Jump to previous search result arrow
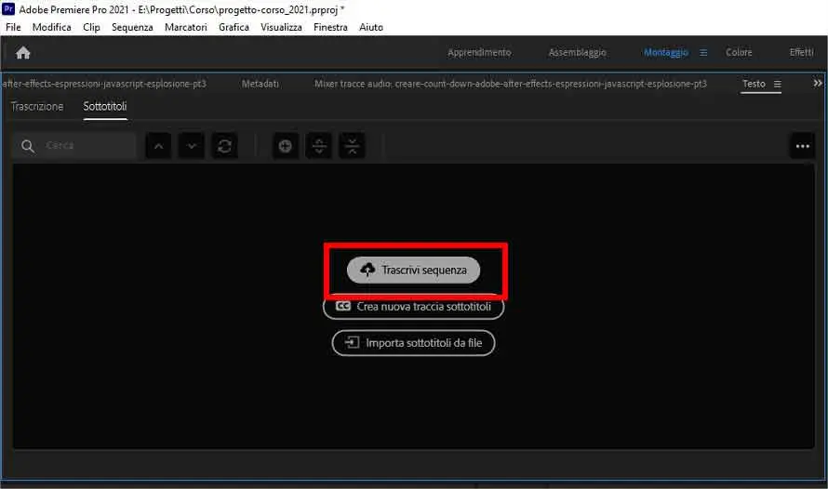This screenshot has width=828, height=489. click(158, 146)
